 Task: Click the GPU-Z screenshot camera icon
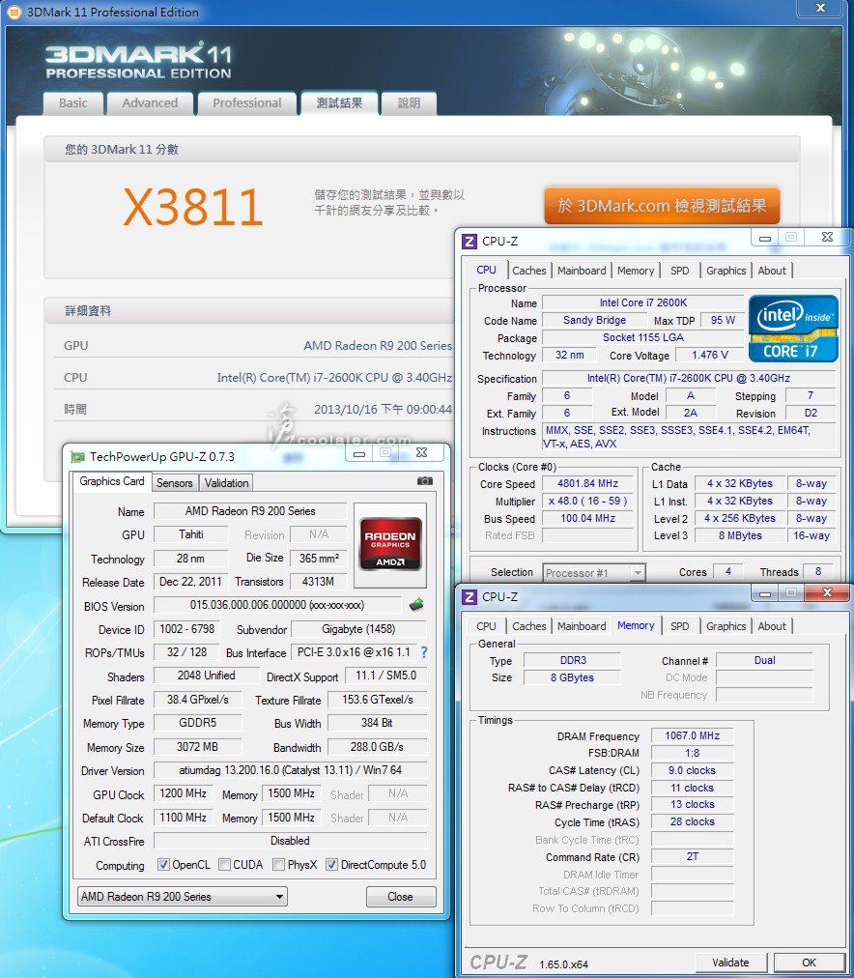pyautogui.click(x=424, y=481)
